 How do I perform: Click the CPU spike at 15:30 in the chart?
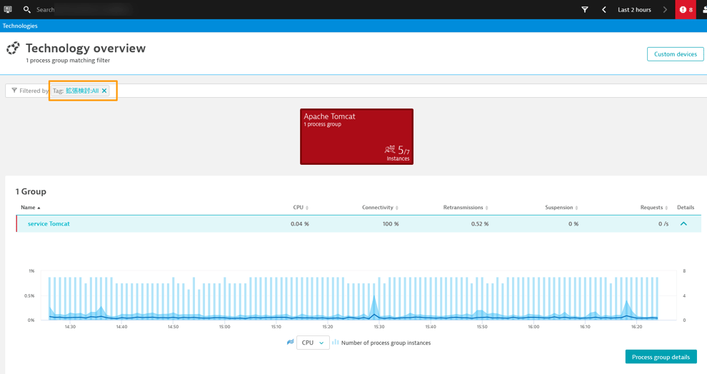(x=373, y=306)
